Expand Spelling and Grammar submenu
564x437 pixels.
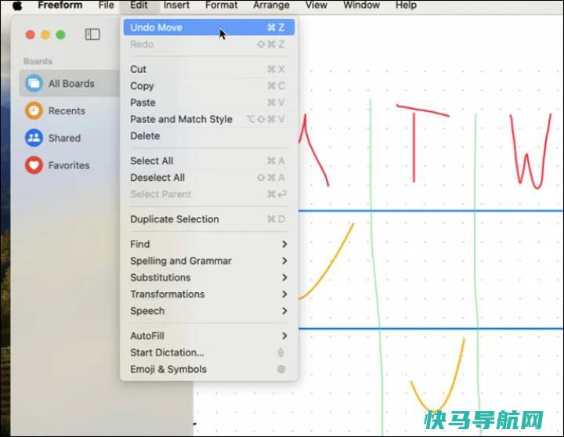click(209, 261)
